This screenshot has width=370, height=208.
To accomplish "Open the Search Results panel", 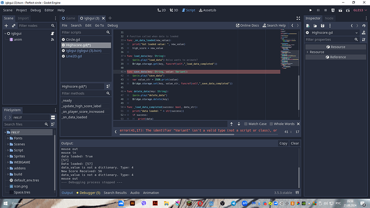I will 115,192.
